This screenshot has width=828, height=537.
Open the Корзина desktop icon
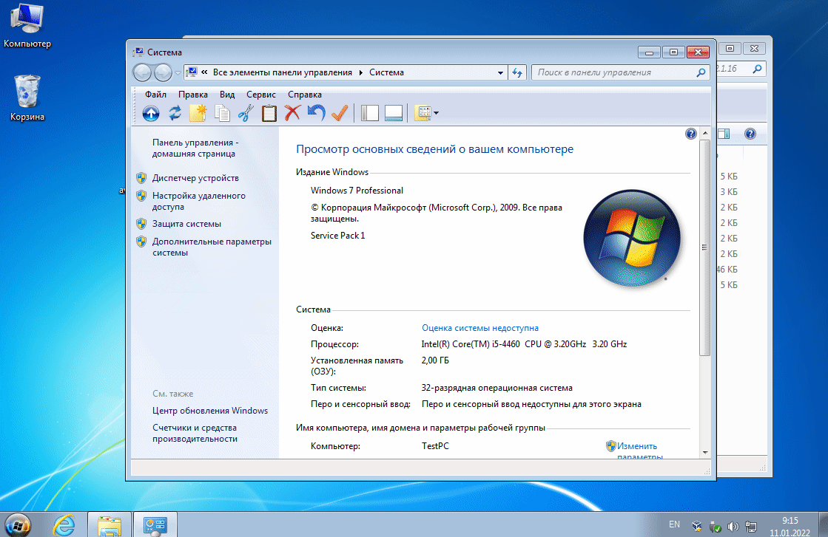[x=27, y=98]
